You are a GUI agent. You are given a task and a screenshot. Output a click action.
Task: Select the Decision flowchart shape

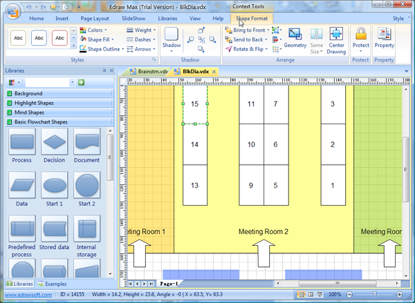pos(55,146)
